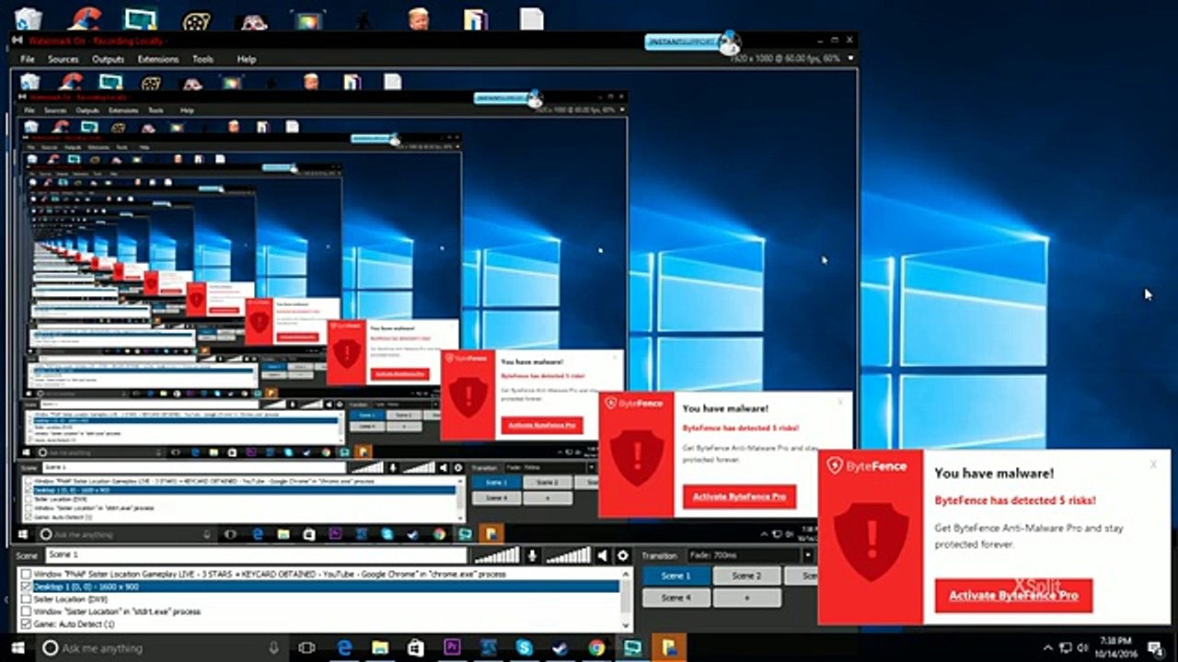Expand the resolution and fps dropdown arrow
Image resolution: width=1178 pixels, height=662 pixels.
click(x=851, y=58)
